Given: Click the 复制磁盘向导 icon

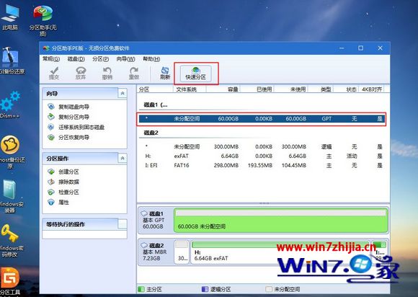Looking at the screenshot, I should 51,107.
